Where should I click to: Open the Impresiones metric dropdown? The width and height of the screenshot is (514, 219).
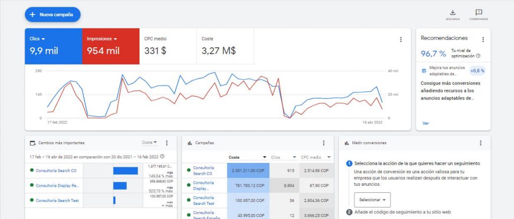102,39
